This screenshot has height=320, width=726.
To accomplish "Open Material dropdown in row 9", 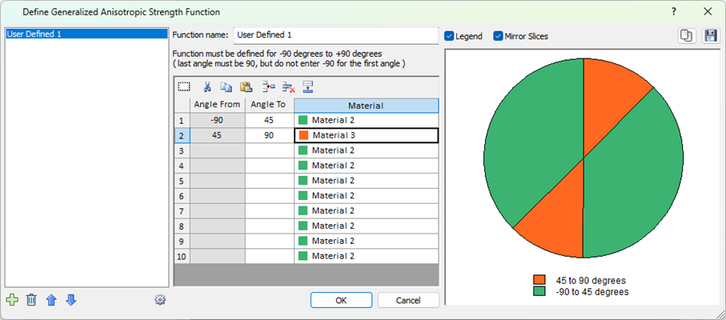I will click(367, 242).
